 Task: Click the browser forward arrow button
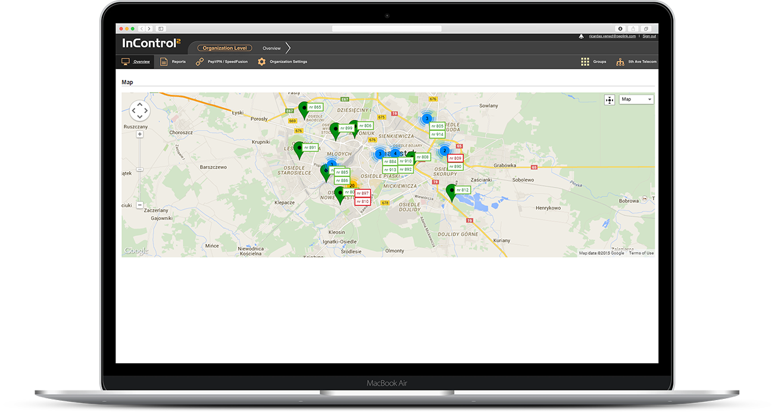click(x=149, y=29)
